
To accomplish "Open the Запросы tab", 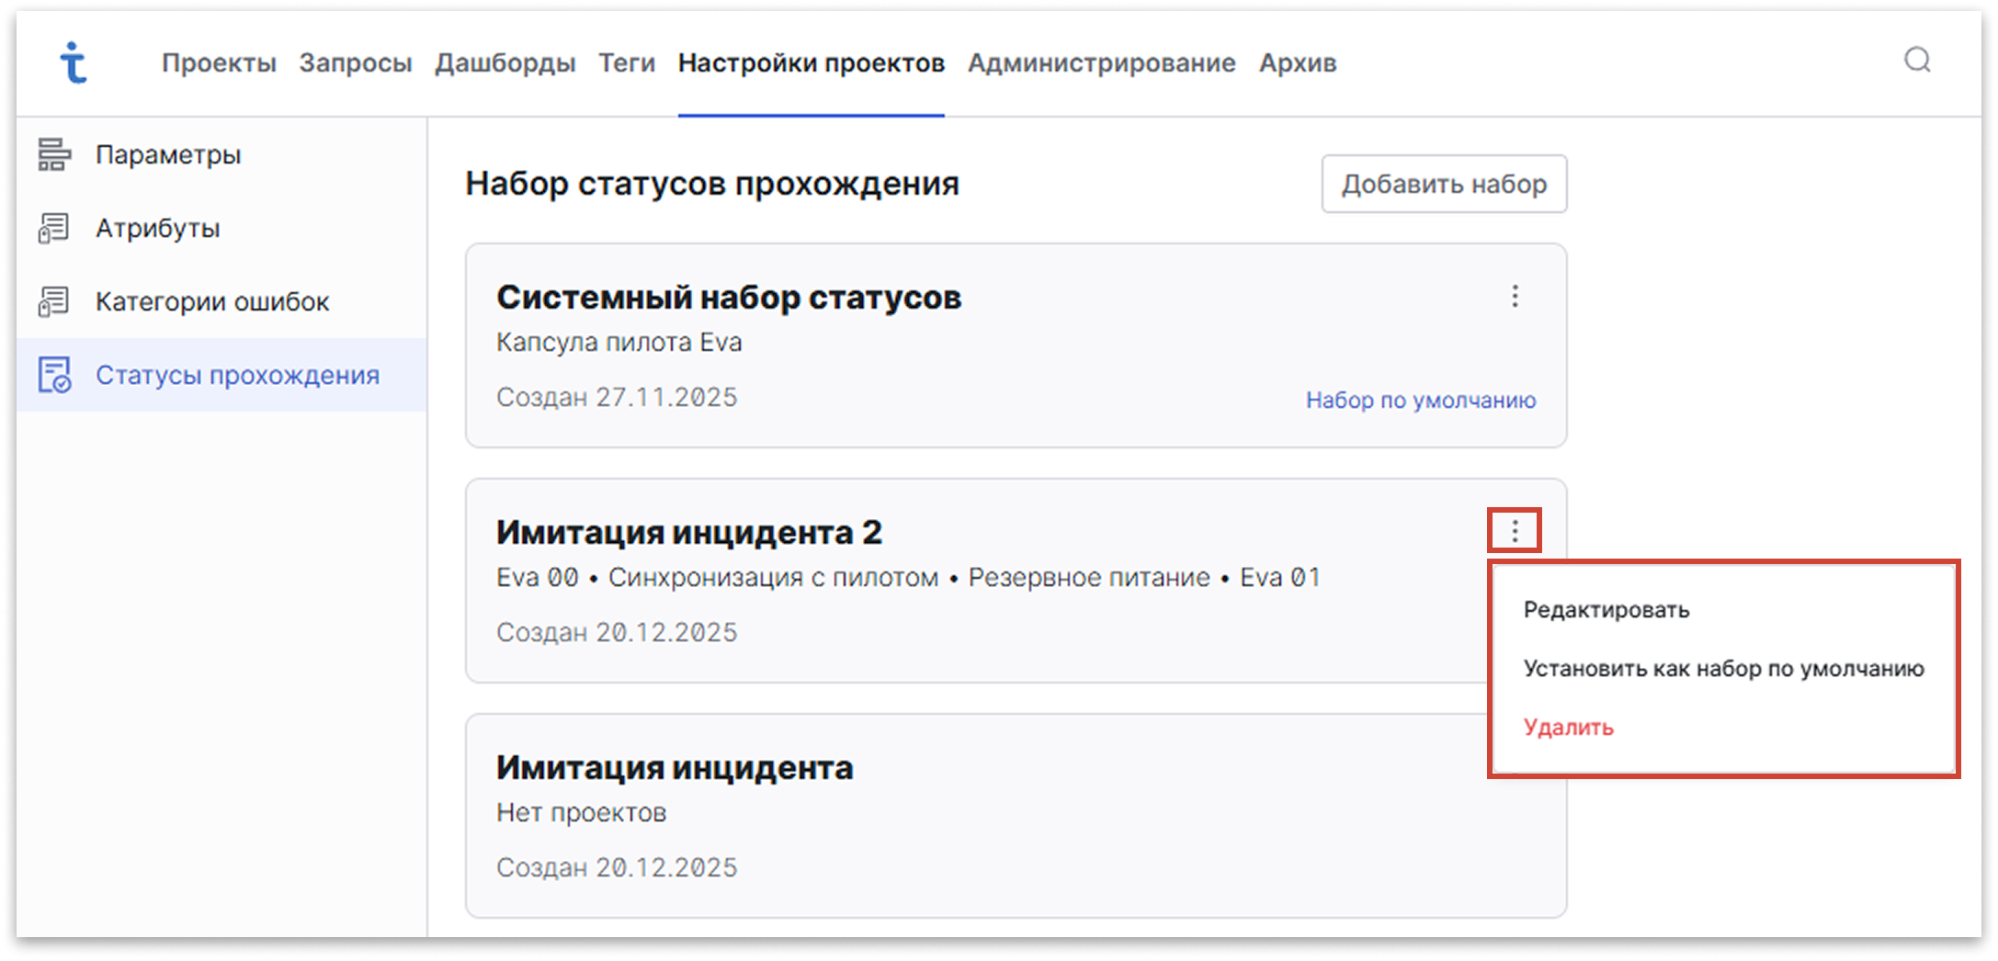I will (x=356, y=62).
